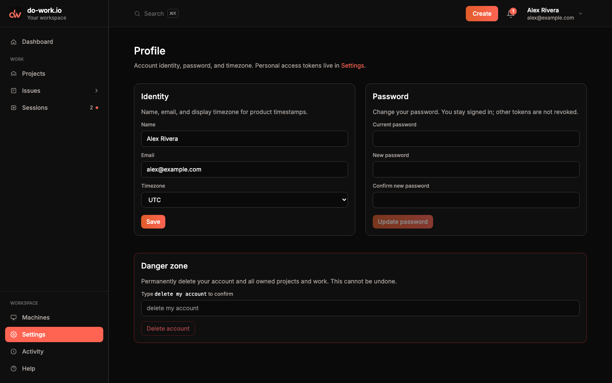Navigate to Machines
This screenshot has width=612, height=383.
click(54, 317)
